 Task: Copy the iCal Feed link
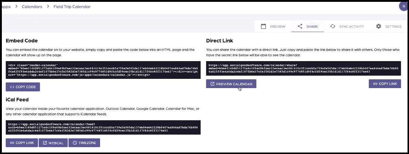(22, 143)
